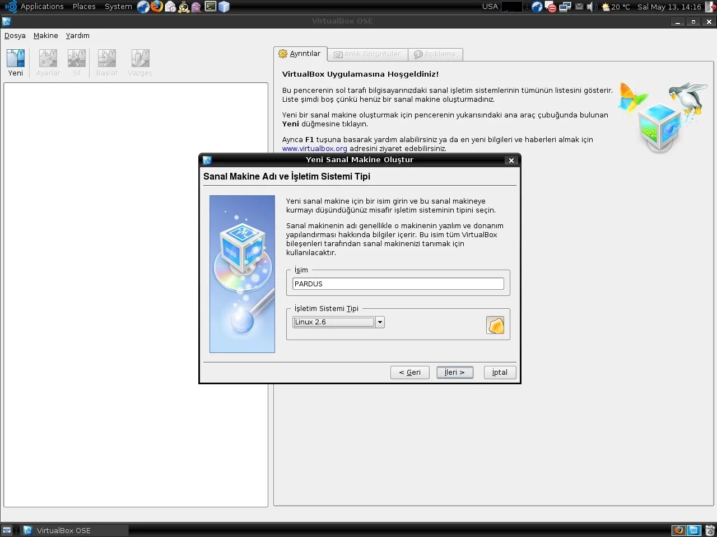Click the Vazgeç discard toolbar icon

140,58
